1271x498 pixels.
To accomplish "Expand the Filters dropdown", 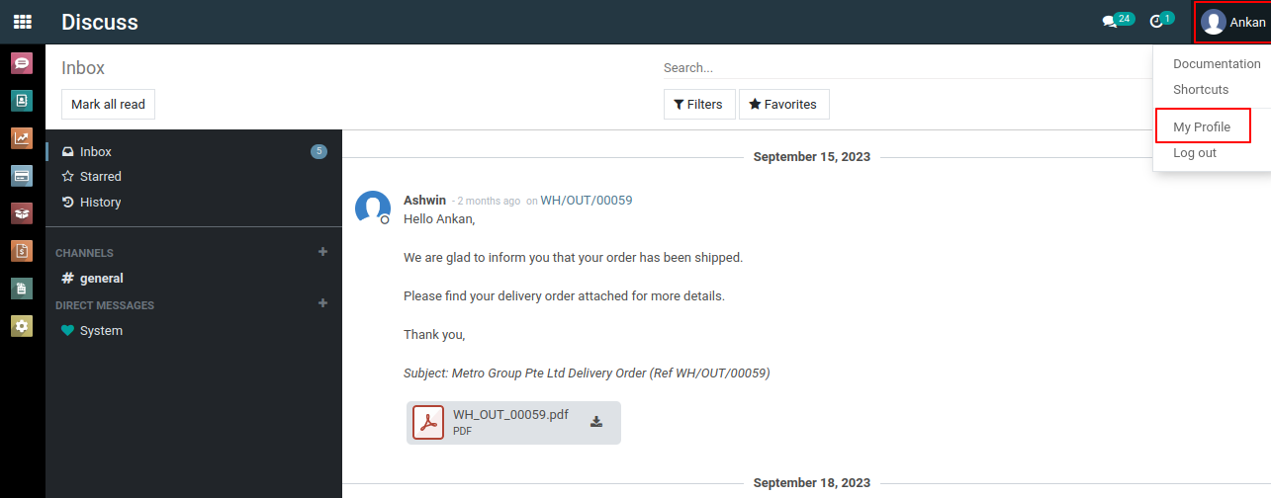I will [x=699, y=104].
